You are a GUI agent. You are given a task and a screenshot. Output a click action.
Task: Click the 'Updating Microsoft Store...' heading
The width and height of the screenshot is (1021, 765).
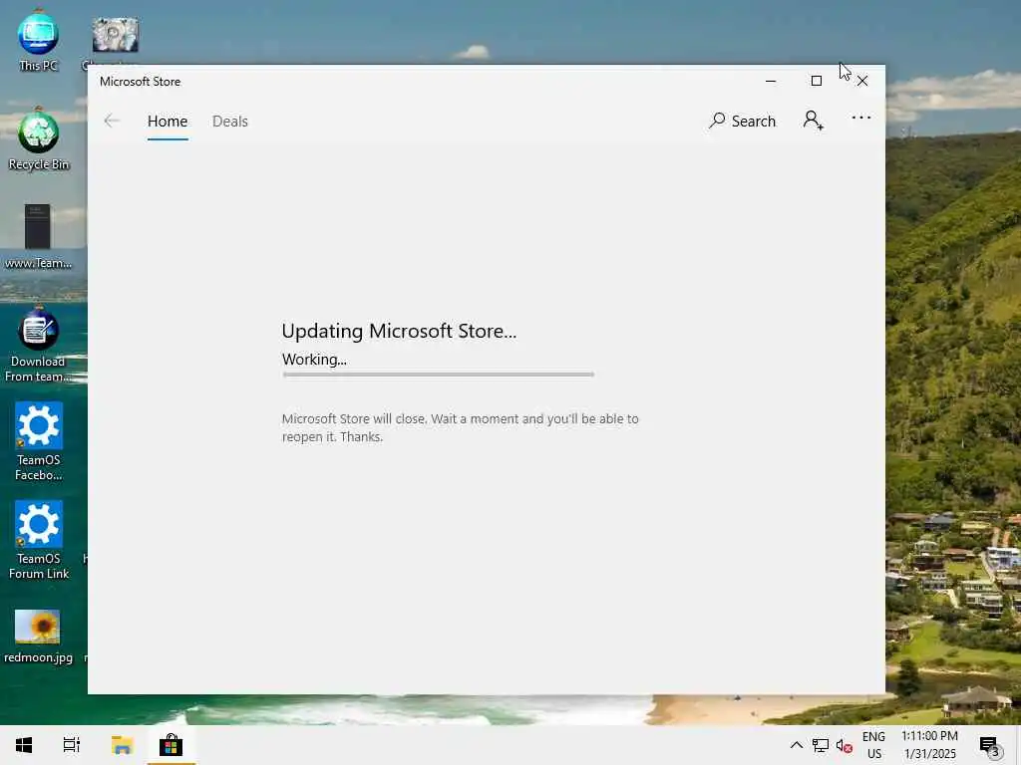point(399,331)
